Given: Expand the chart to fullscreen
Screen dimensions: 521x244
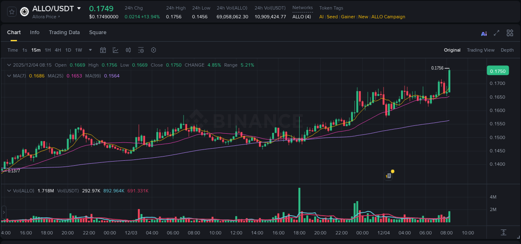Looking at the screenshot, I should click(x=496, y=32).
